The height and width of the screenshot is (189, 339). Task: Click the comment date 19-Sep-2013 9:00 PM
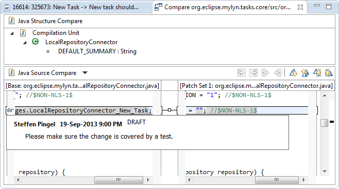91,124
